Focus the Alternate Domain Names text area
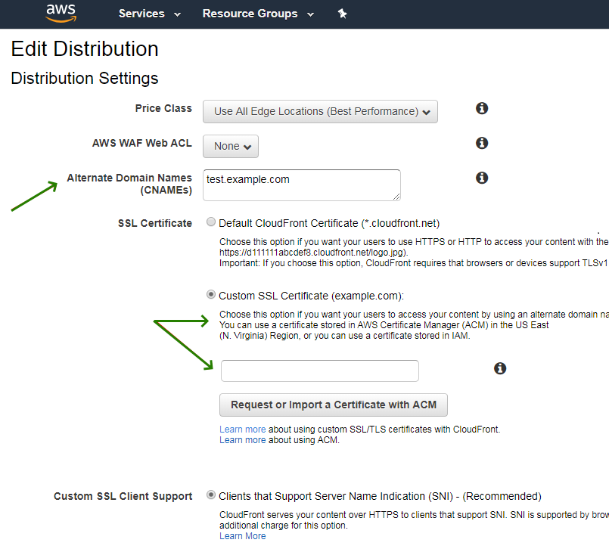This screenshot has height=549, width=609. tap(301, 185)
